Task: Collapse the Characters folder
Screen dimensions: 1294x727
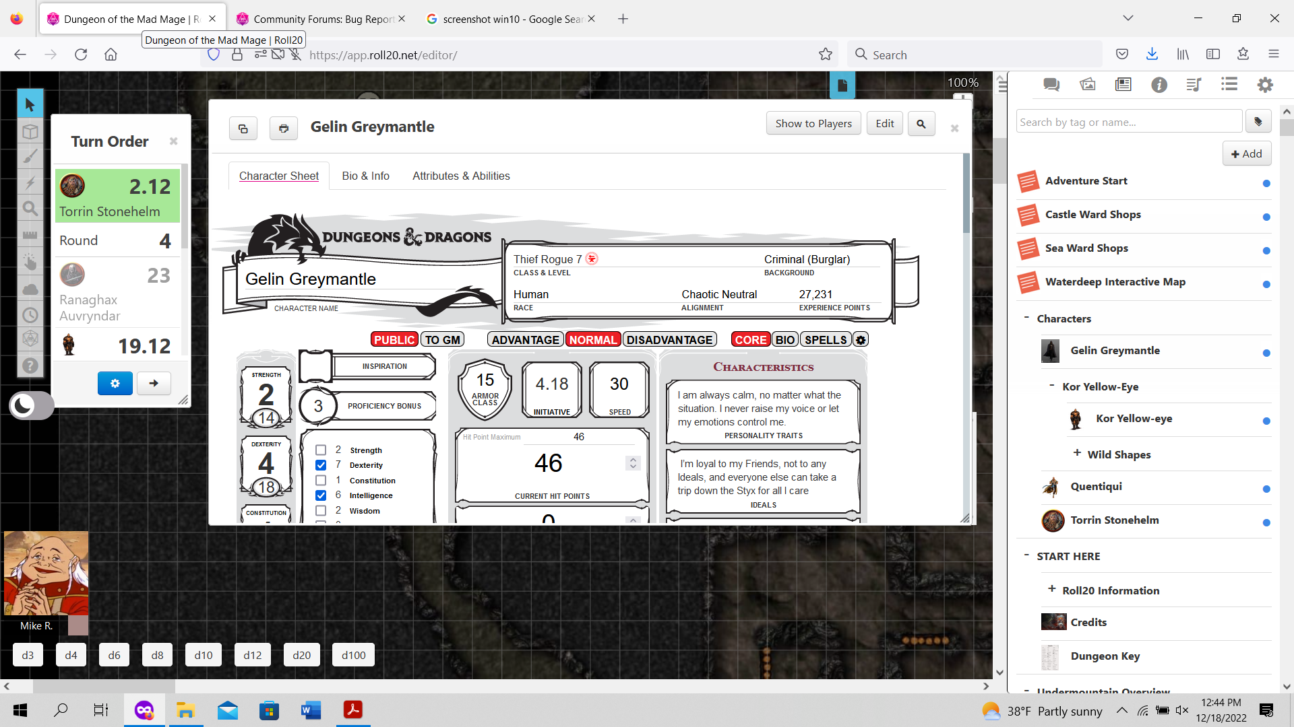Action: [x=1026, y=318]
